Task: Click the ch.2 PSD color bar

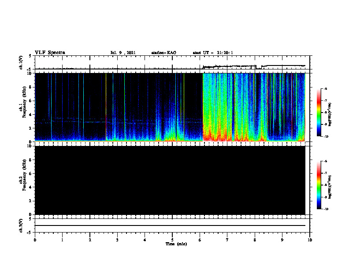Action: 319,185
